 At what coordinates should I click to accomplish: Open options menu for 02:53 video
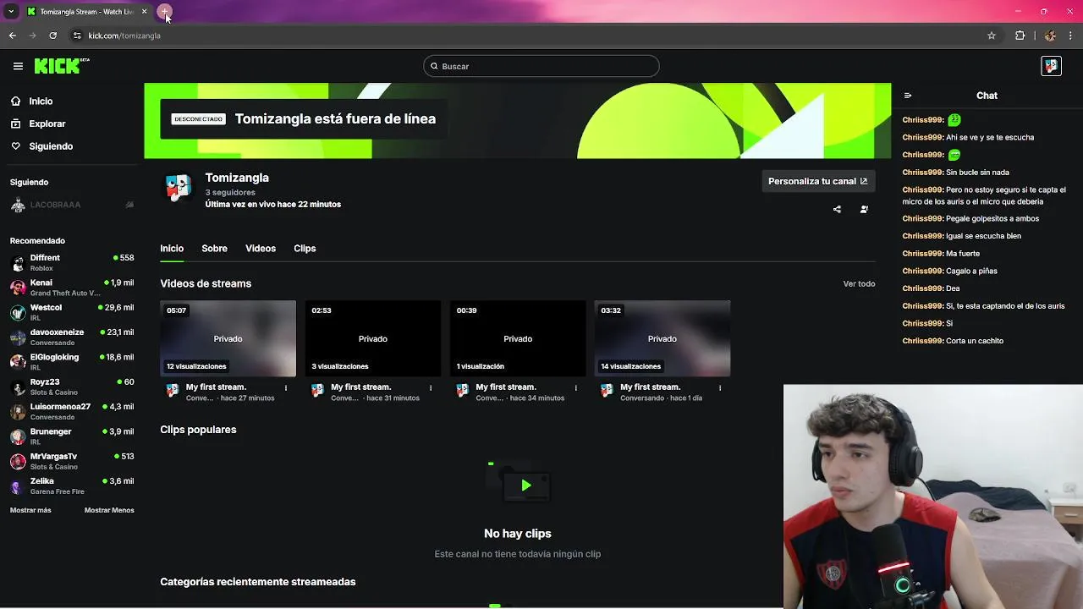pos(431,387)
